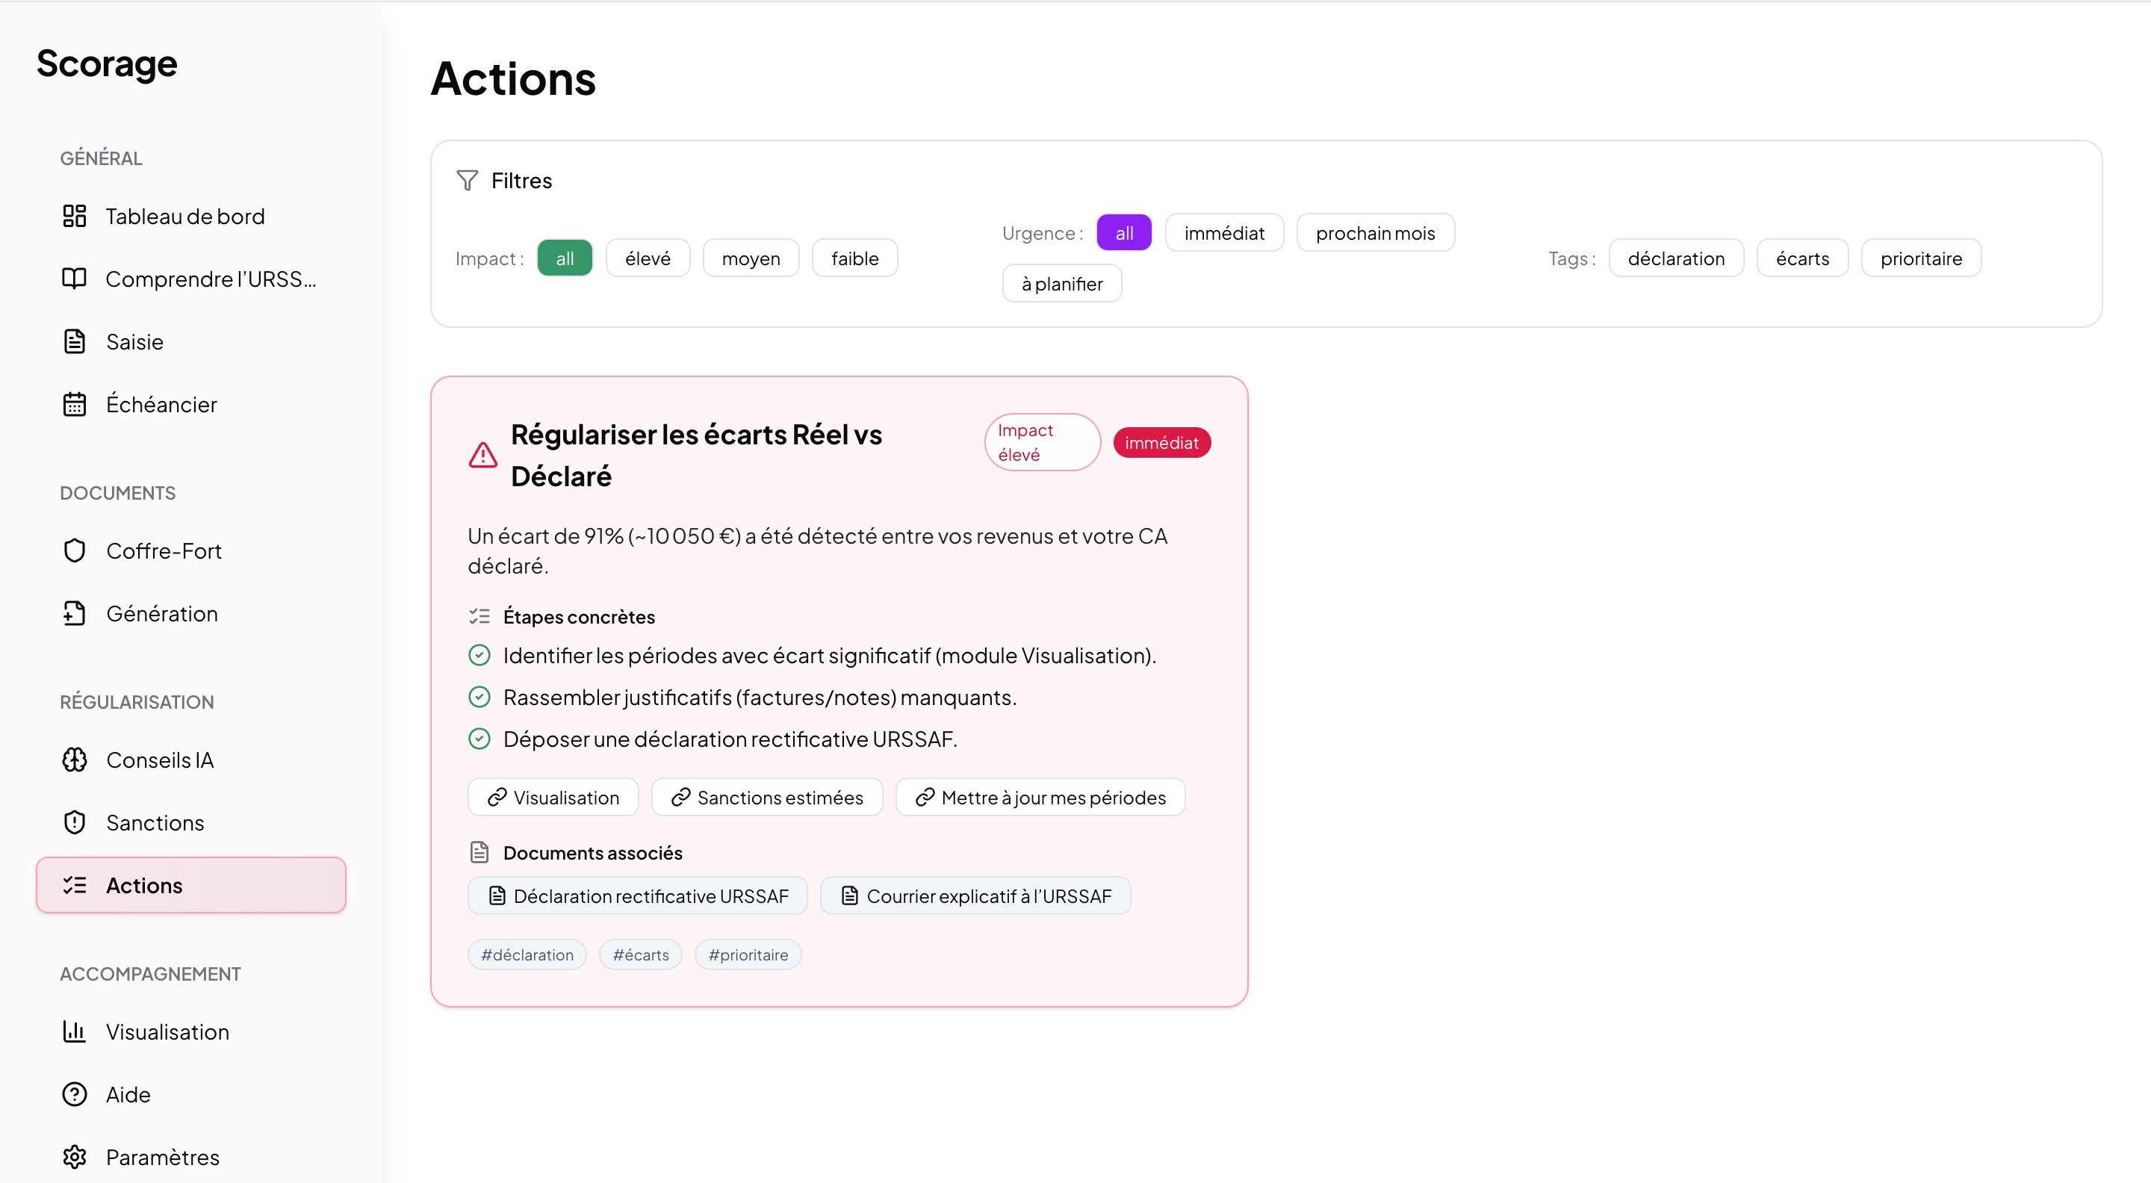This screenshot has width=2151, height=1183.
Task: Open Sanctions shield-alert icon
Action: coord(75,822)
